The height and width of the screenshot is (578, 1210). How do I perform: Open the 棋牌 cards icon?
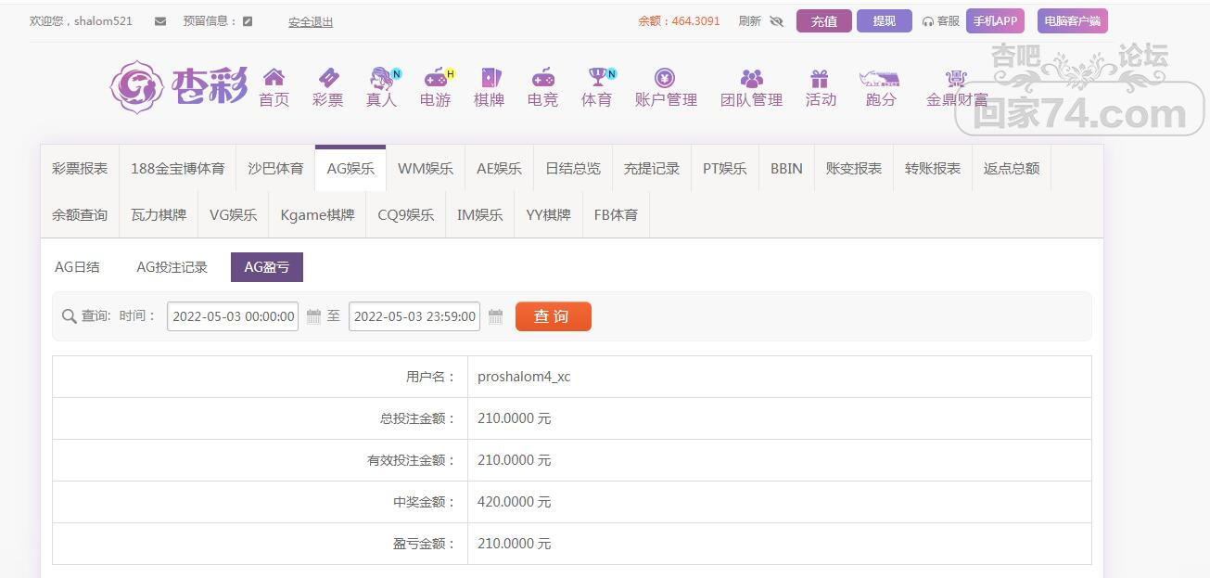coord(489,78)
